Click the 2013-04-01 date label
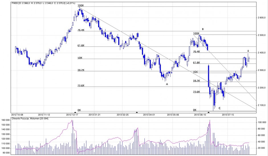 point(149,115)
